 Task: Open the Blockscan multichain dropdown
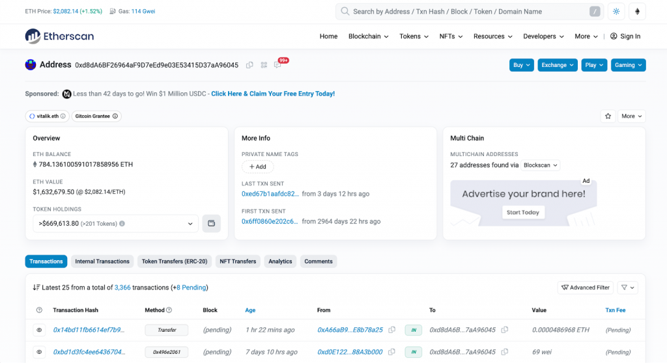[540, 165]
